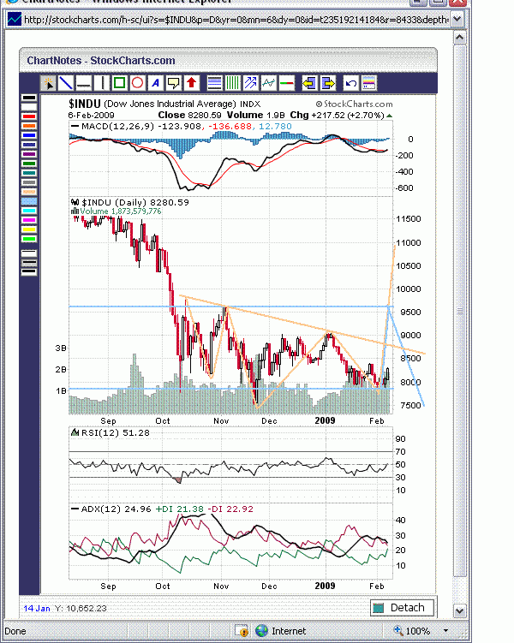Pick the orange color swatch
Screen dimensions: 514x643
pyautogui.click(x=29, y=126)
